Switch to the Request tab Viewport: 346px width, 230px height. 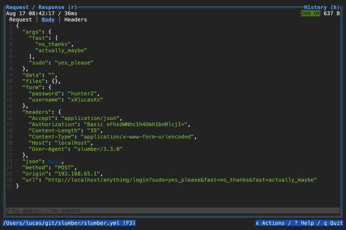pyautogui.click(x=20, y=20)
